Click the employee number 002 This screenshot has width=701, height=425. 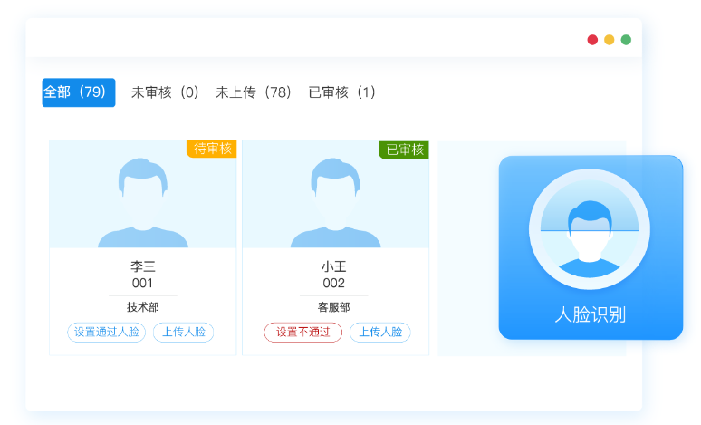click(x=334, y=283)
